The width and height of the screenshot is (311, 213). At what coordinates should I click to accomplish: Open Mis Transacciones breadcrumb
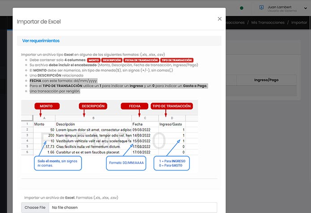coord(268,22)
